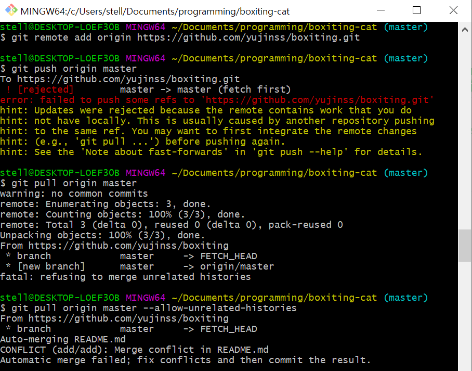Click the window title text MINGW64 path
The height and width of the screenshot is (371, 472).
click(155, 11)
